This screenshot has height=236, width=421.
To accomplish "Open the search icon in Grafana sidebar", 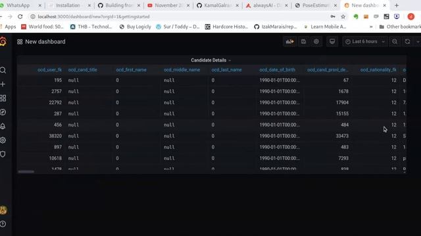I will [3, 70].
